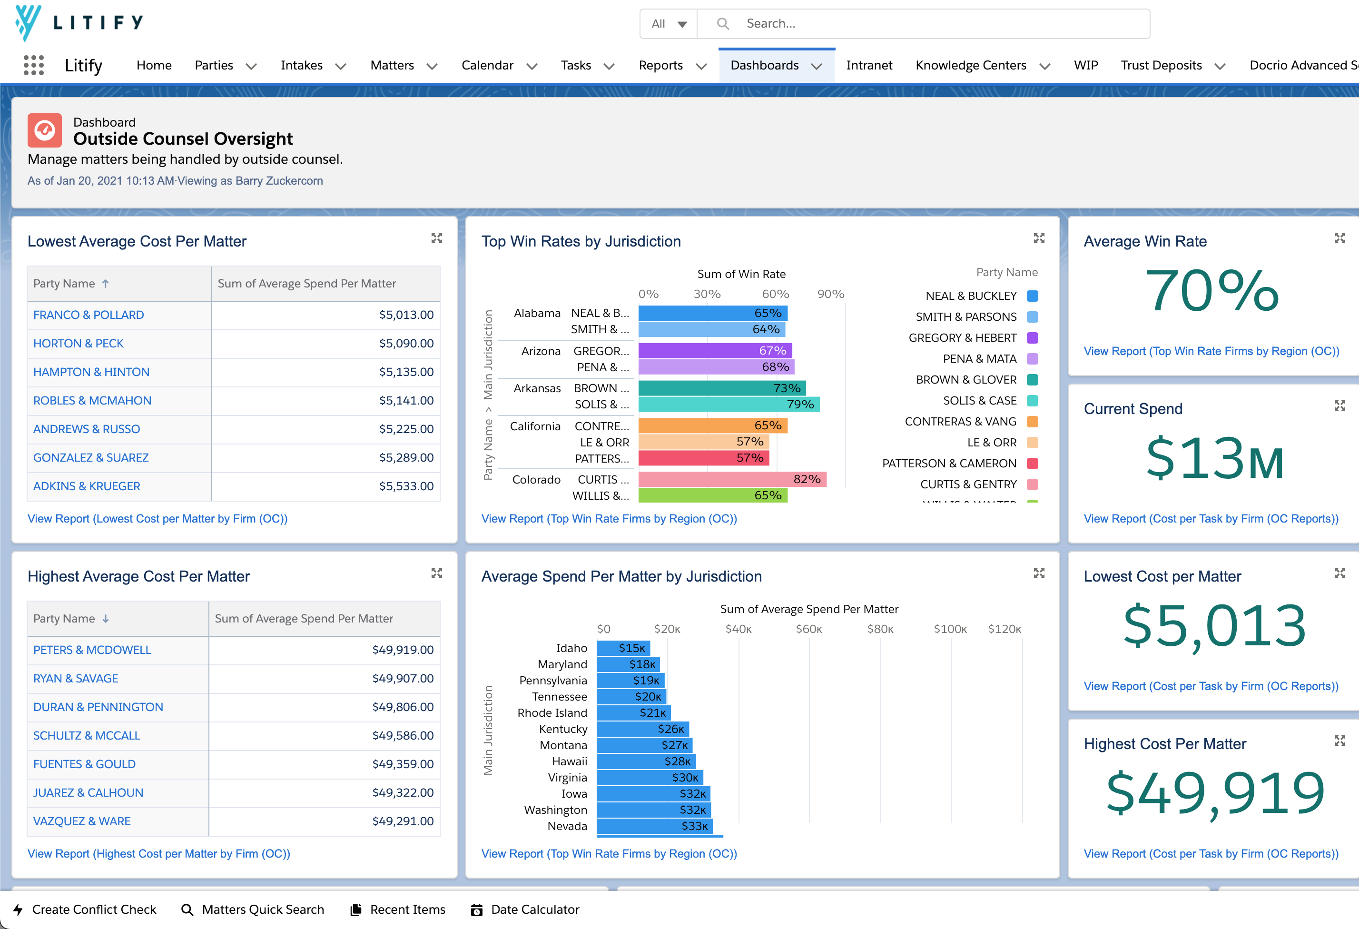Expand the Current Spend widget

pos(1339,405)
